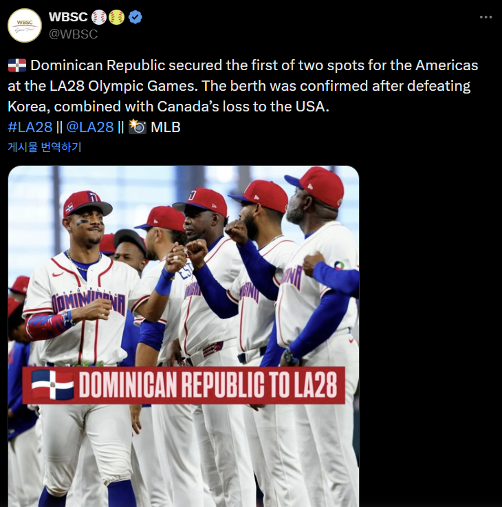Click the tweet body text

coord(241,87)
